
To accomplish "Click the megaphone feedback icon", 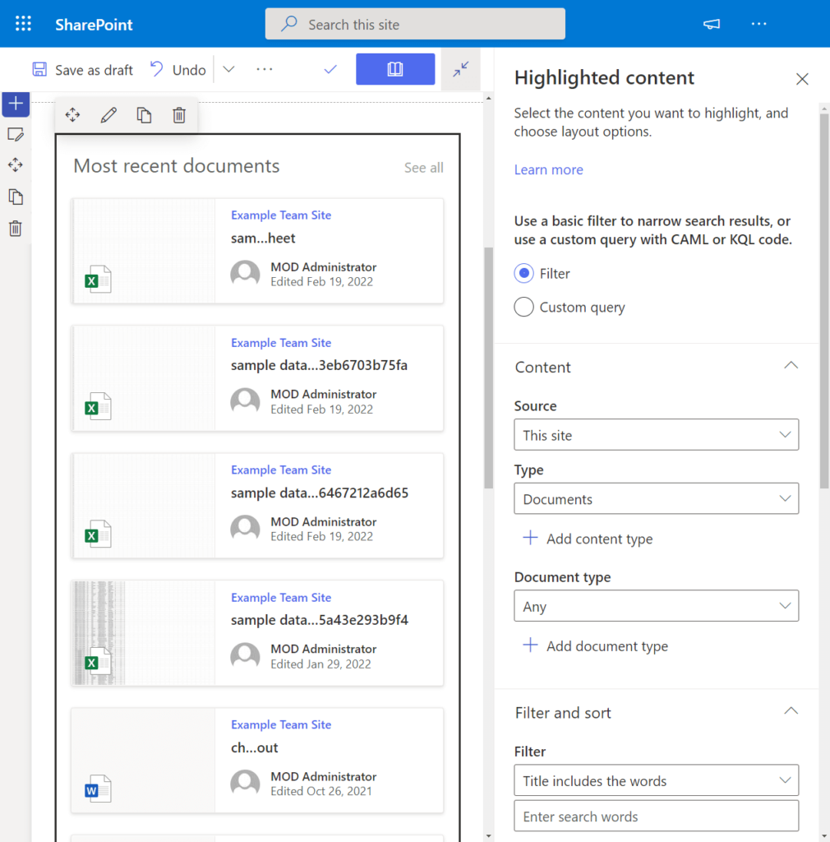I will 712,24.
